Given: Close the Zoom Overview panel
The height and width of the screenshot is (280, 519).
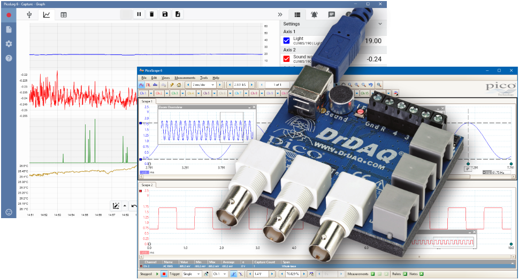Looking at the screenshot, I should [254, 107].
